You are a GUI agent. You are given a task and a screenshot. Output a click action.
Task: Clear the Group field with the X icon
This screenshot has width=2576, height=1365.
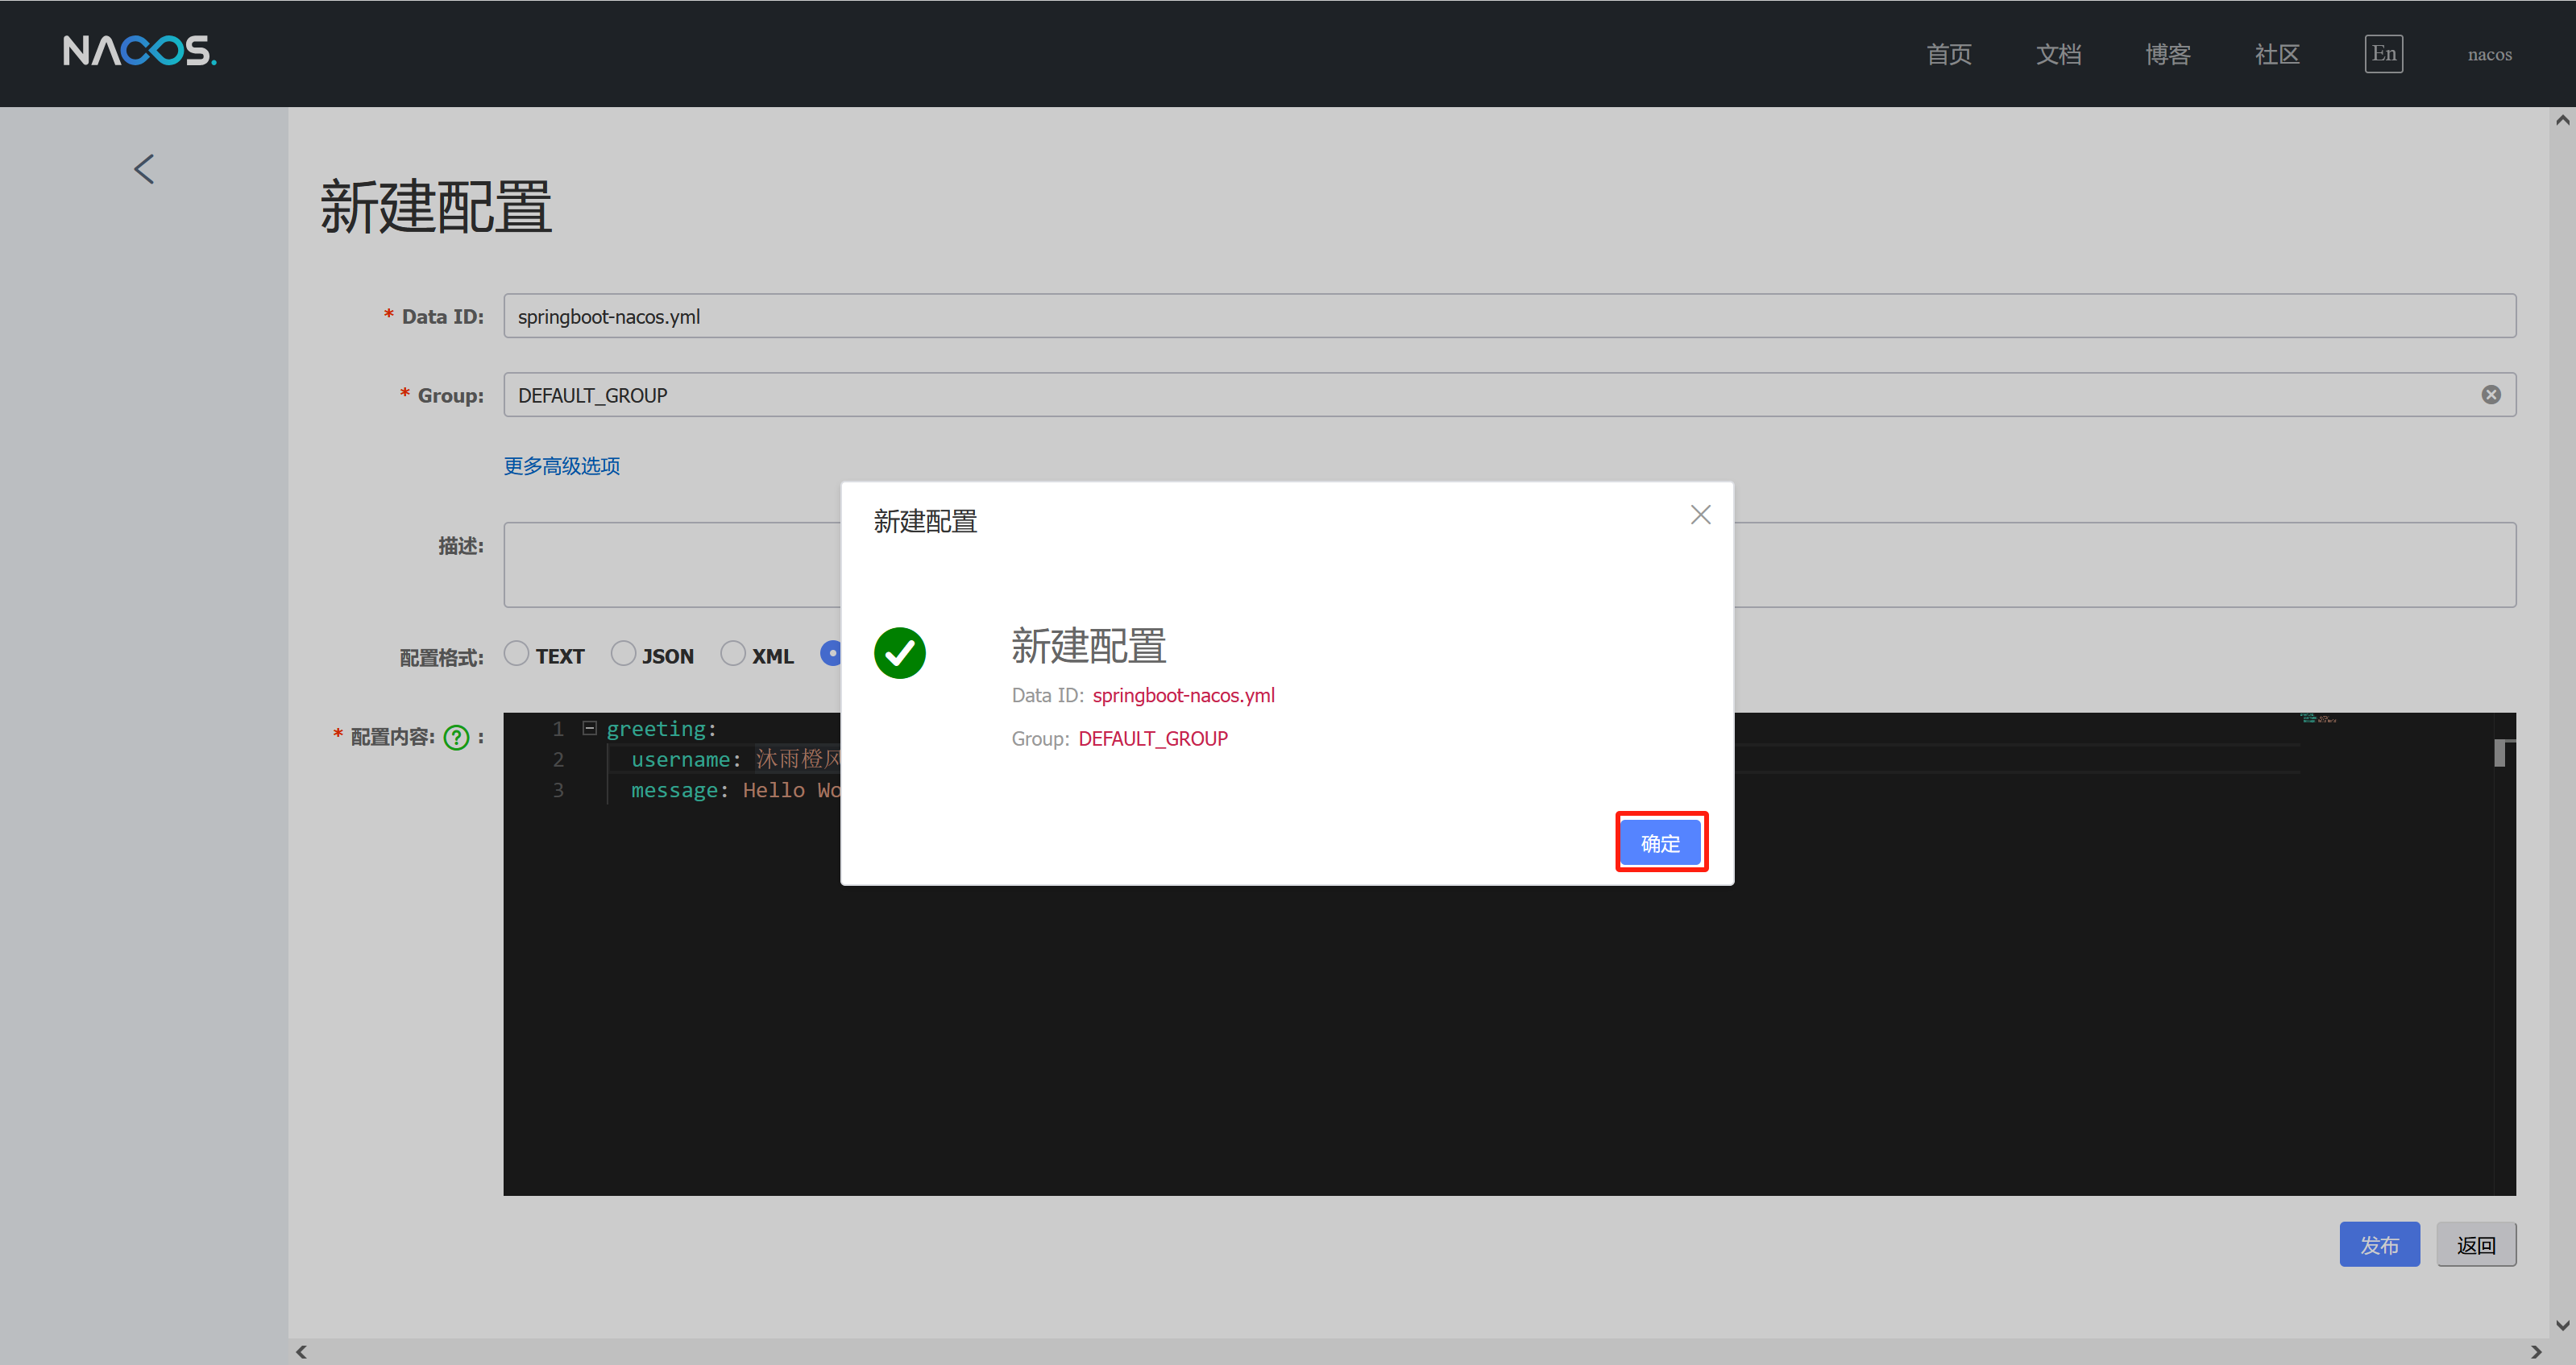coord(2490,395)
